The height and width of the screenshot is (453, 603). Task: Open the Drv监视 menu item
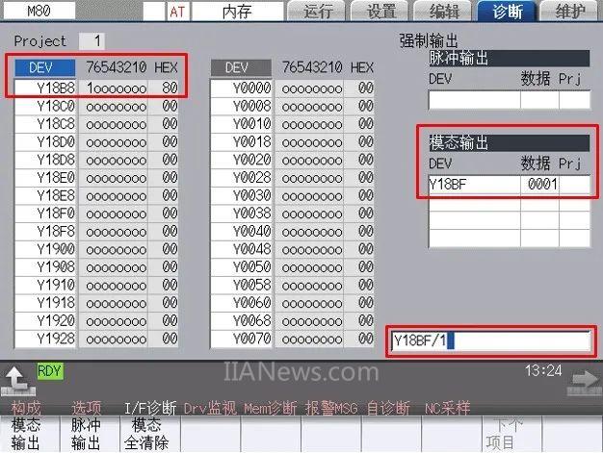click(208, 408)
